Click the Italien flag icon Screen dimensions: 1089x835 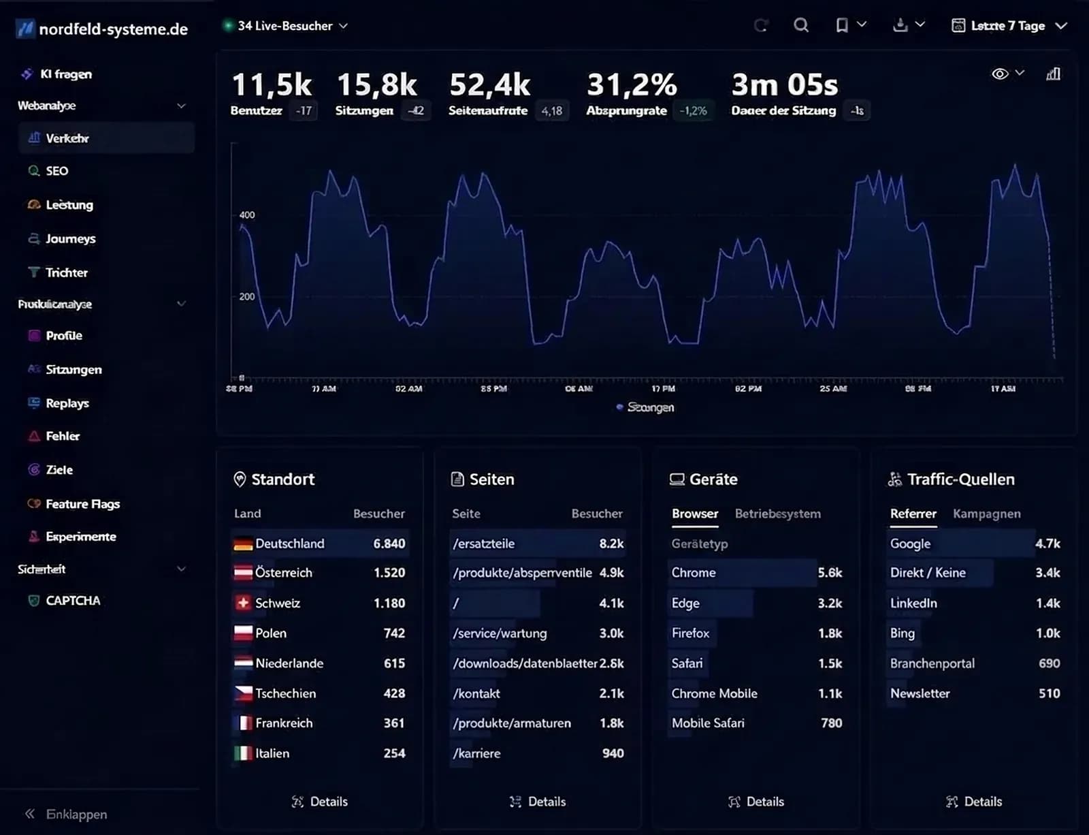tap(243, 753)
